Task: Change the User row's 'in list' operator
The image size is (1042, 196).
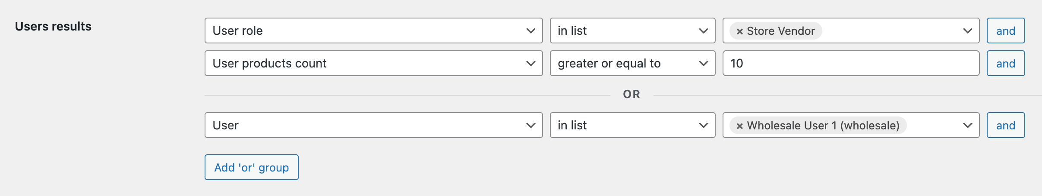Action: [632, 125]
